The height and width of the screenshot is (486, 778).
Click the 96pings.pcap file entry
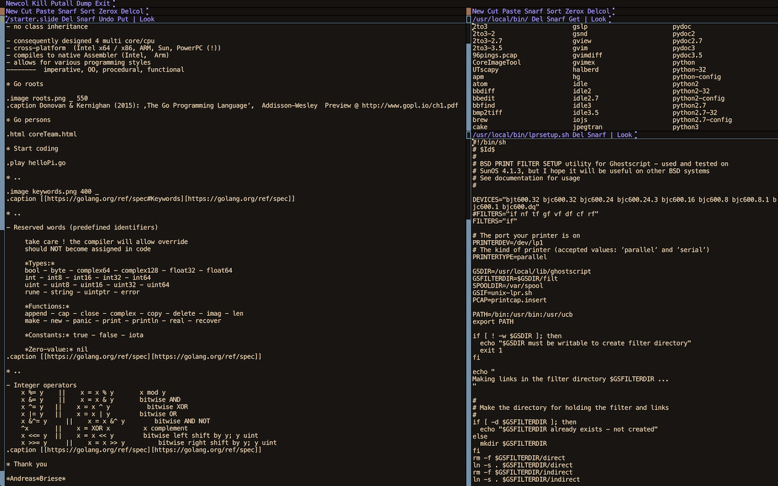tap(495, 55)
